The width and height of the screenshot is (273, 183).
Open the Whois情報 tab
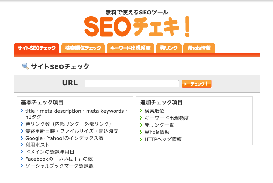click(199, 48)
